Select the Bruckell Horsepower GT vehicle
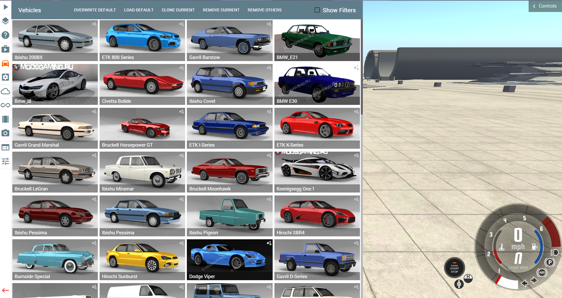The height and width of the screenshot is (298, 562). point(142,128)
